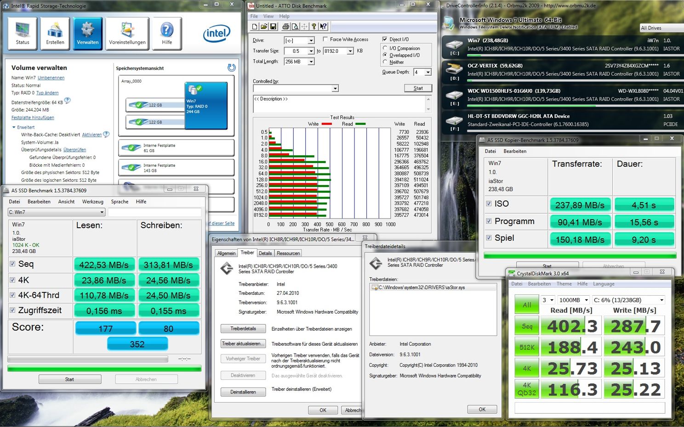Open Bearbeiten menu in Kopier-Benchmark window
The width and height of the screenshot is (684, 427).
pos(515,151)
